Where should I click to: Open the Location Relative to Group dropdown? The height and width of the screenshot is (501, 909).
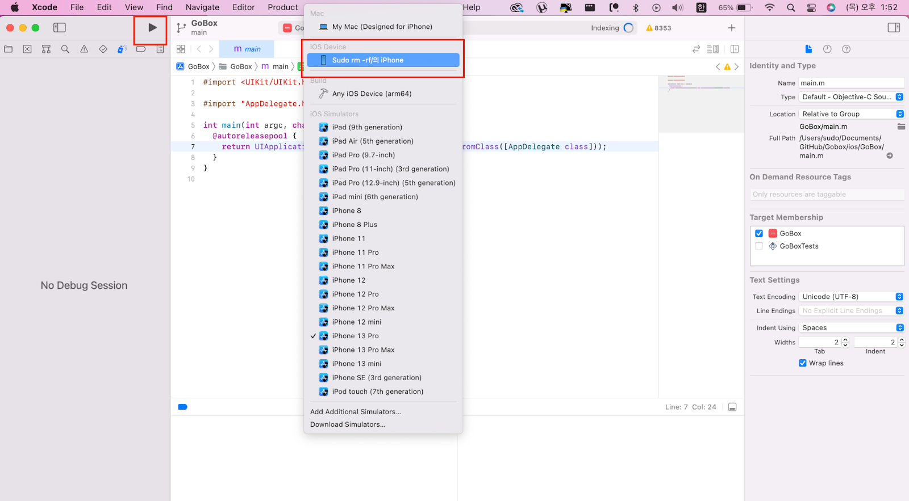(852, 114)
